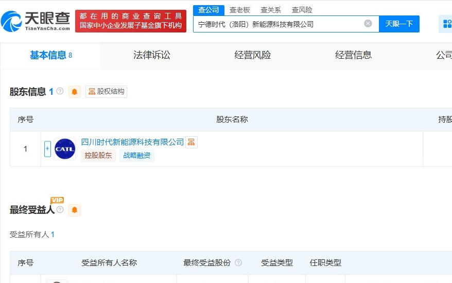Click the help icon next to 最终受益股份
Screen dimensions: 452x283
238,263
